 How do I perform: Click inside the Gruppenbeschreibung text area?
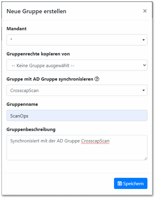pos(77,148)
